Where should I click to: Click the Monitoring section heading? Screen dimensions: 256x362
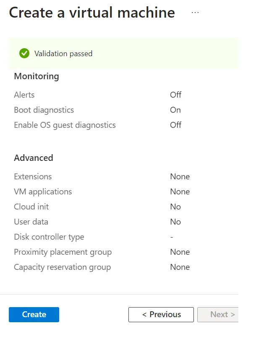[x=37, y=76]
